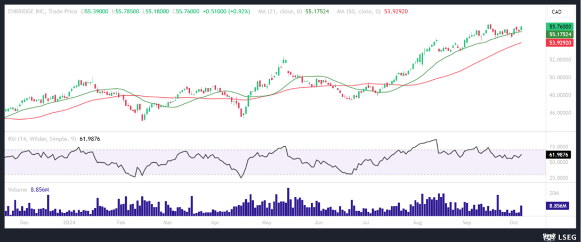Click the Apr label on time axis
The image size is (581, 242).
pos(215,223)
